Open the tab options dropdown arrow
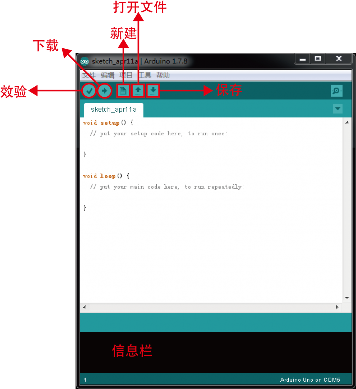The image size is (356, 389). tap(338, 109)
